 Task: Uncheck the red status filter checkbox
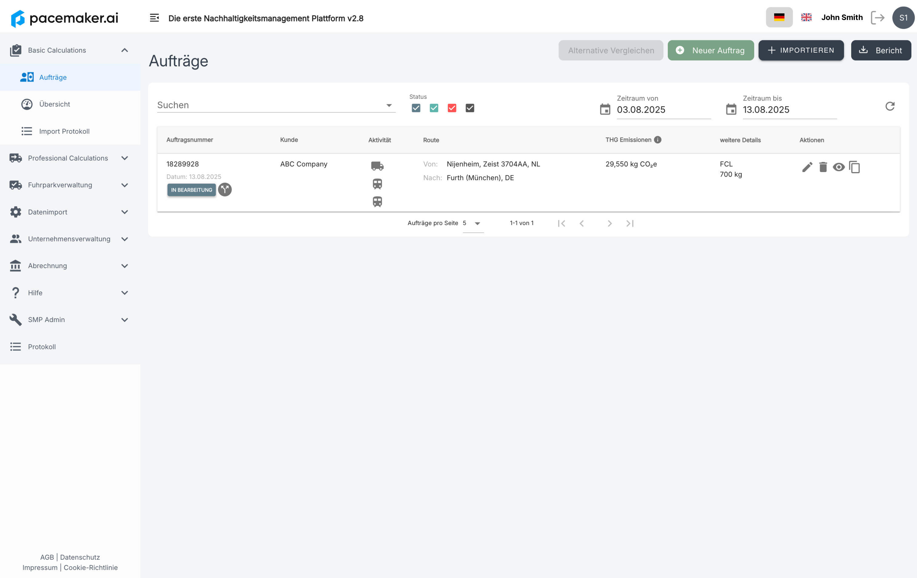(x=452, y=108)
